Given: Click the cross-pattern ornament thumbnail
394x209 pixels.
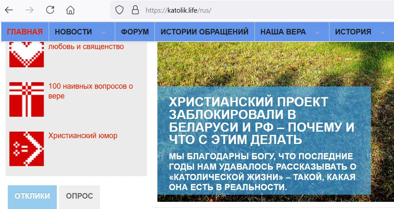Looking at the screenshot, I should [x=27, y=99].
